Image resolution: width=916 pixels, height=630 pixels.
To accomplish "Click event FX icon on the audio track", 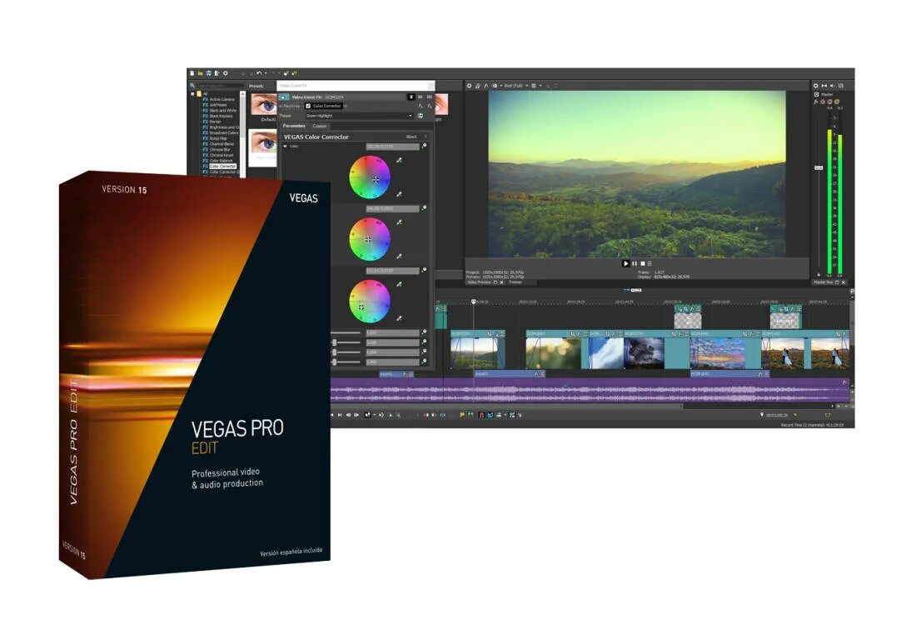I will (x=844, y=382).
